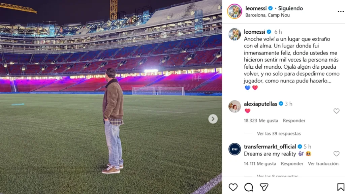Click 'Ver traducción' on transfermarkt comment

click(323, 164)
